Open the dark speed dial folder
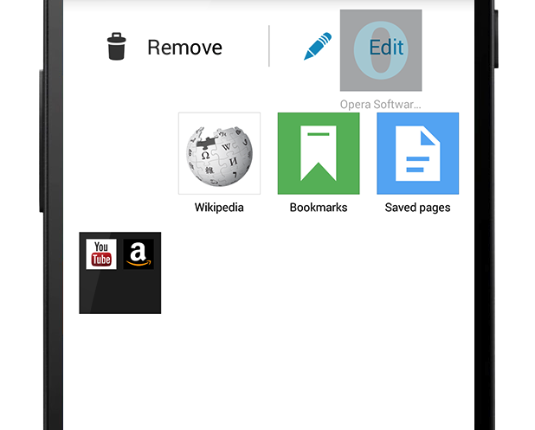The height and width of the screenshot is (430, 535). pyautogui.click(x=120, y=273)
